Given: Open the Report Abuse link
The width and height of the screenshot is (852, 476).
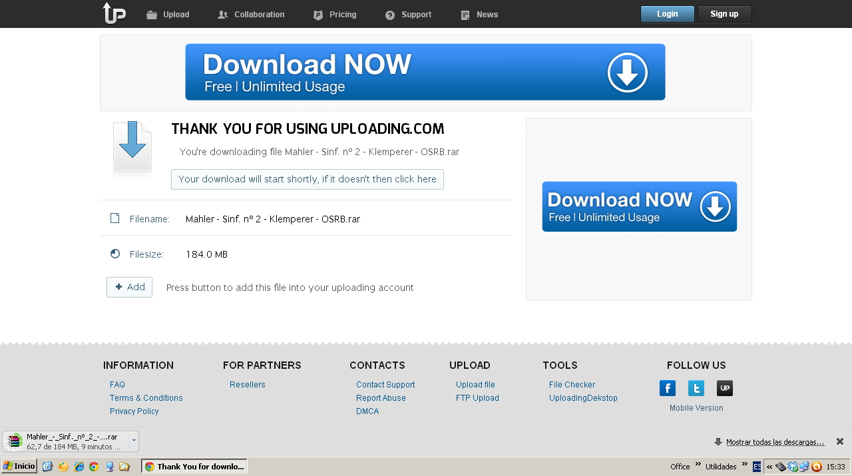Looking at the screenshot, I should (x=381, y=398).
